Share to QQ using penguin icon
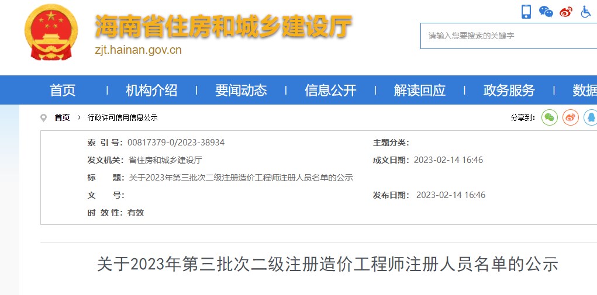 pyautogui.click(x=591, y=117)
